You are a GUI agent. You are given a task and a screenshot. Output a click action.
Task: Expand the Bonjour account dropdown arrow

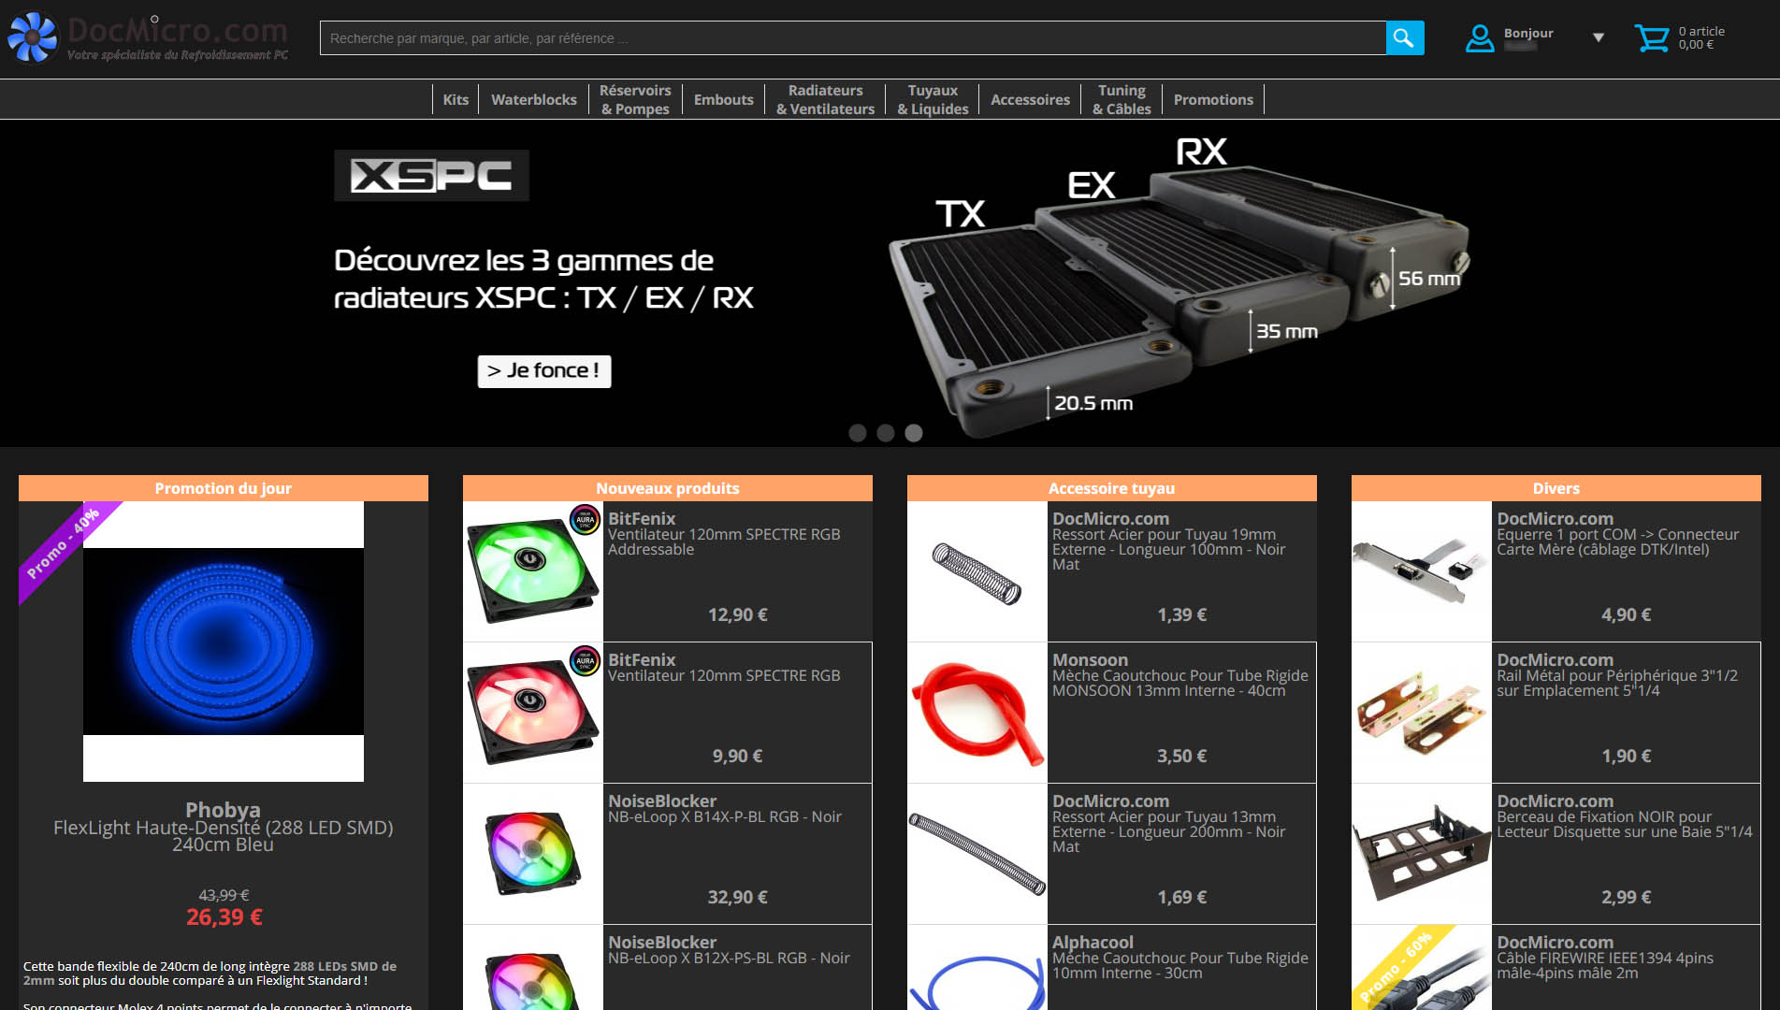click(x=1599, y=38)
